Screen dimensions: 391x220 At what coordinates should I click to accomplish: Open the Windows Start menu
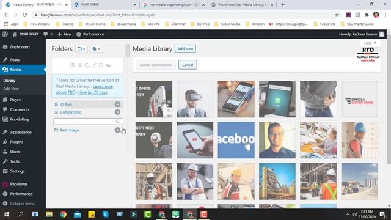pyautogui.click(x=7, y=215)
